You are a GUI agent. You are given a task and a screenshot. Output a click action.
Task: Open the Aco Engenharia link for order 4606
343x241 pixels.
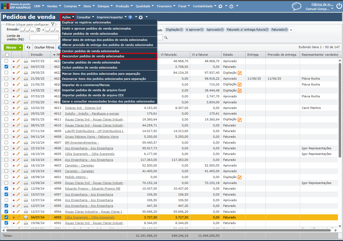click(89, 148)
